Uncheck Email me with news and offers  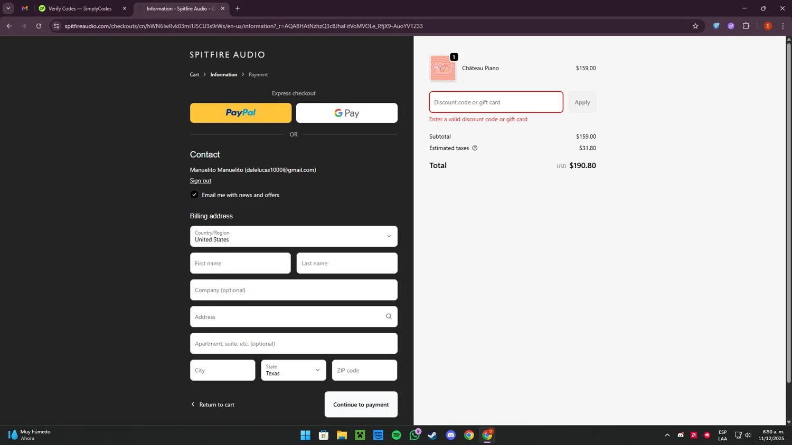194,195
